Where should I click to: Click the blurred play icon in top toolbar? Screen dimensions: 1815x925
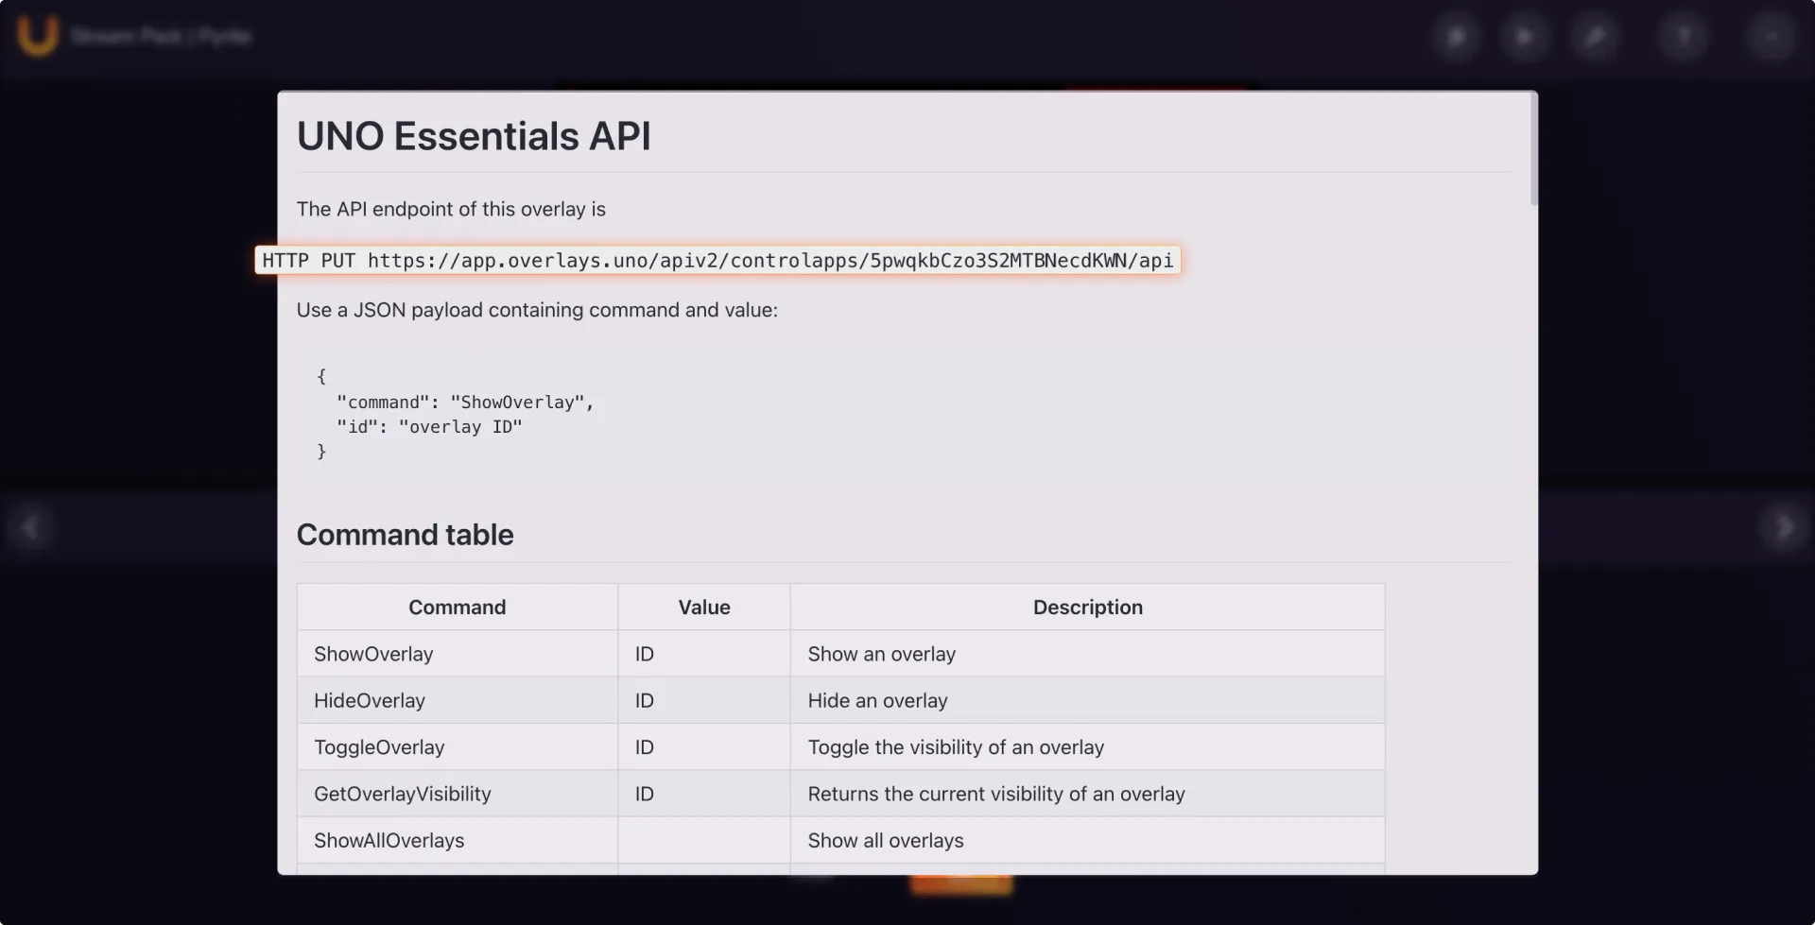(1525, 37)
